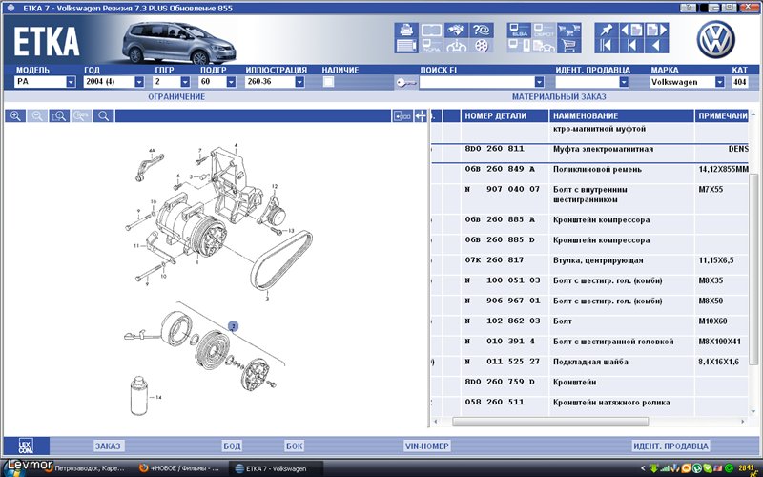
Task: Open the МАРКА dropdown showing Volkswagen
Action: tap(720, 82)
